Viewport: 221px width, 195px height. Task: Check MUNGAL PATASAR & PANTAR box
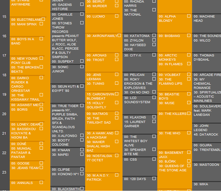pos(41,148)
